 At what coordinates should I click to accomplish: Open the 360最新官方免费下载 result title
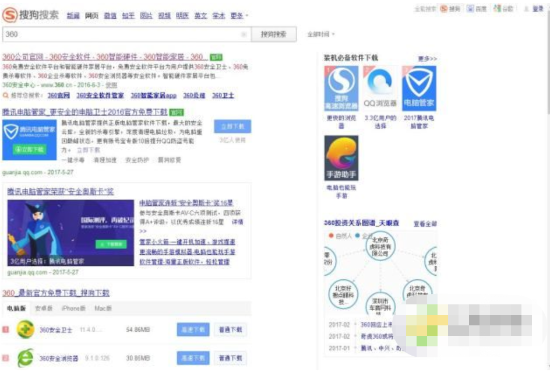click(x=56, y=293)
